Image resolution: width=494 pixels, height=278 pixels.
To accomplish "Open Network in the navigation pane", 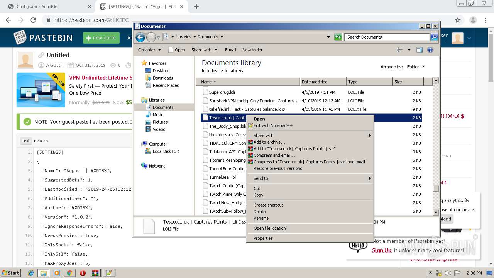I will click(x=157, y=166).
